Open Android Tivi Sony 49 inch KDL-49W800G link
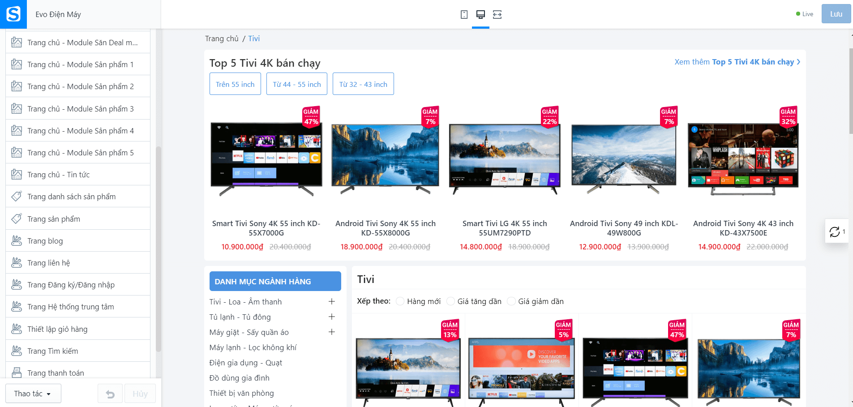Image resolution: width=853 pixels, height=407 pixels. tap(624, 228)
